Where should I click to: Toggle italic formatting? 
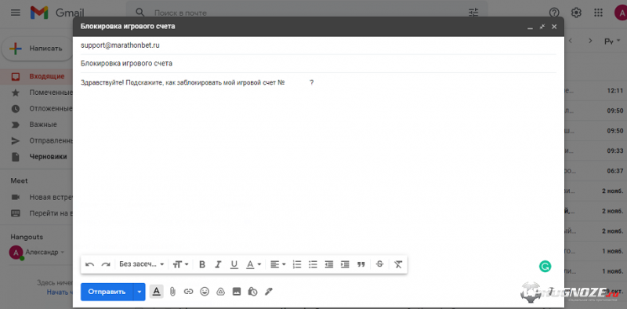tap(218, 264)
